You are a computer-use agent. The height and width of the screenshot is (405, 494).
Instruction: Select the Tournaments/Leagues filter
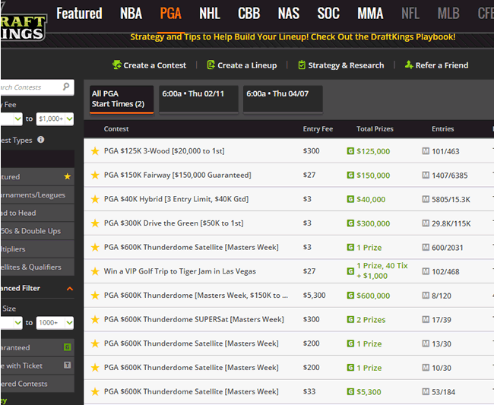37,195
